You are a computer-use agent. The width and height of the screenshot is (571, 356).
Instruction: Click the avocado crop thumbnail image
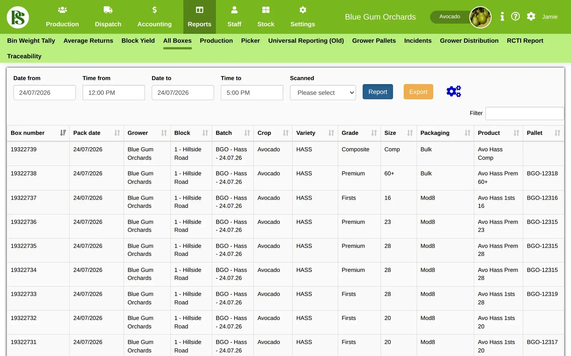point(480,17)
